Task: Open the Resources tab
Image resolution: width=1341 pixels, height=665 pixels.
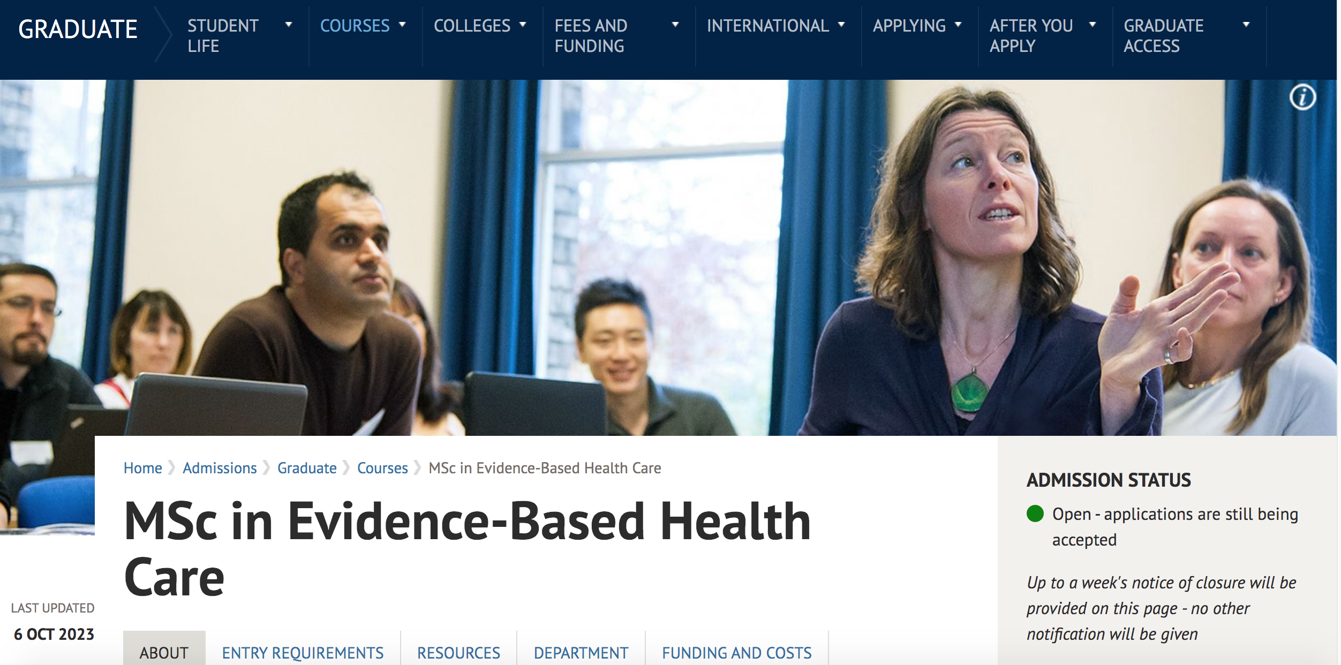Action: click(x=458, y=652)
